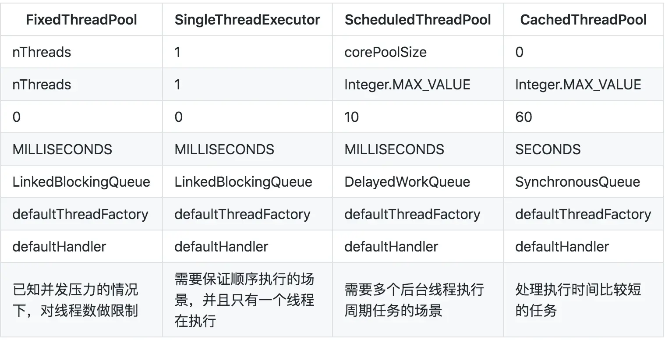Click Integer.MAX_VALUE under CachedThreadPool
This screenshot has width=665, height=340.
pos(578,85)
